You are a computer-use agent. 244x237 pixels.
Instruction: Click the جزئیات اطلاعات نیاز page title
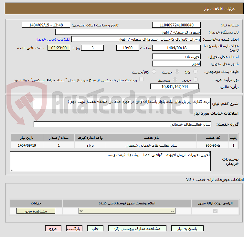(x=220, y=9)
